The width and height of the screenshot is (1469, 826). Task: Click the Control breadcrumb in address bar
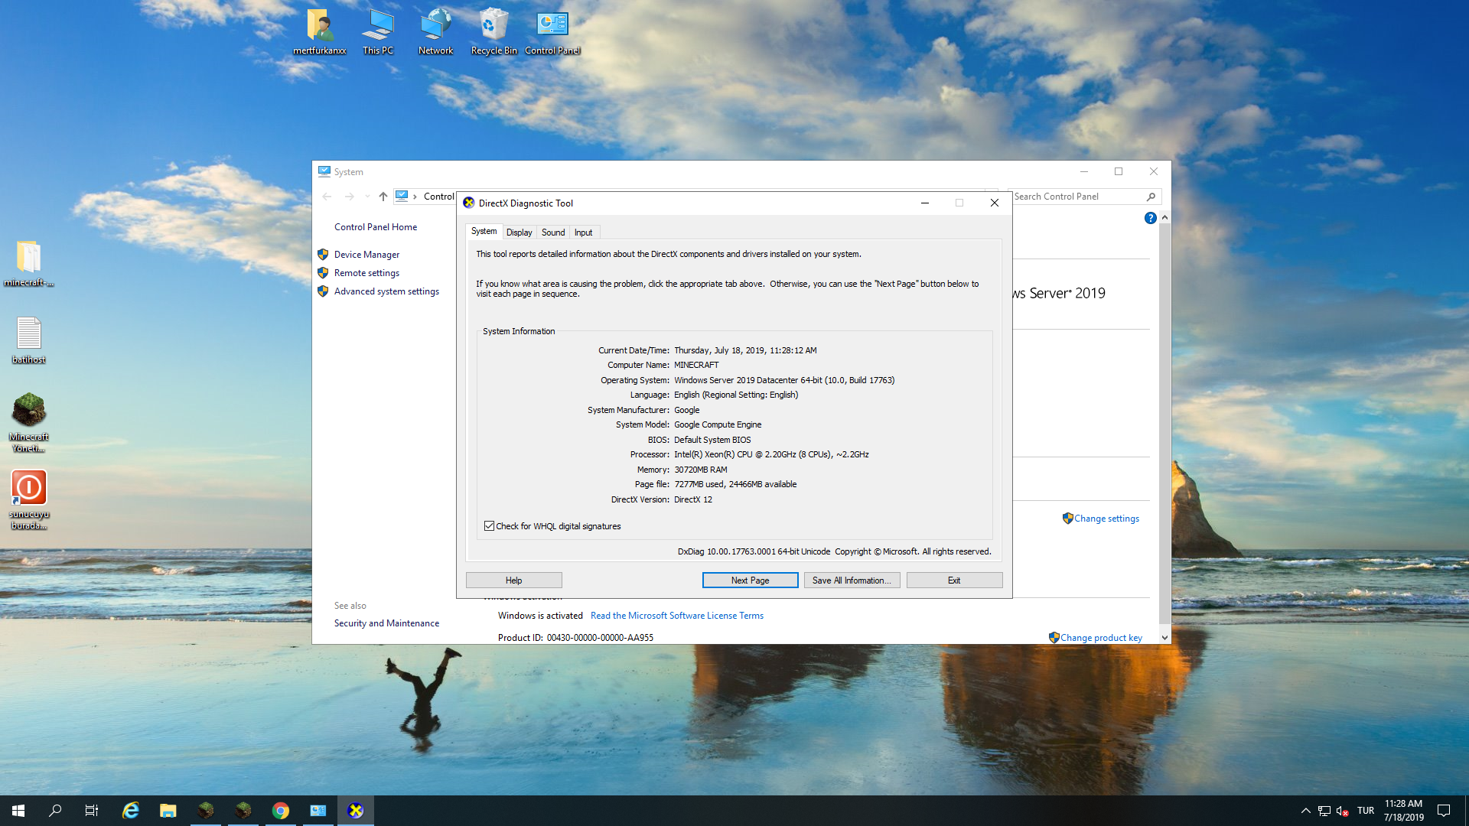(x=439, y=197)
